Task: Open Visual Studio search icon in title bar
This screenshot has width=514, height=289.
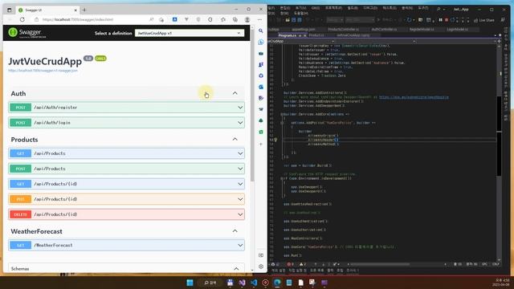Action: coord(439,10)
